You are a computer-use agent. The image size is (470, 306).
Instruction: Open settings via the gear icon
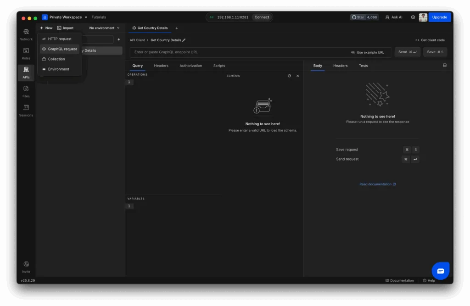click(413, 17)
